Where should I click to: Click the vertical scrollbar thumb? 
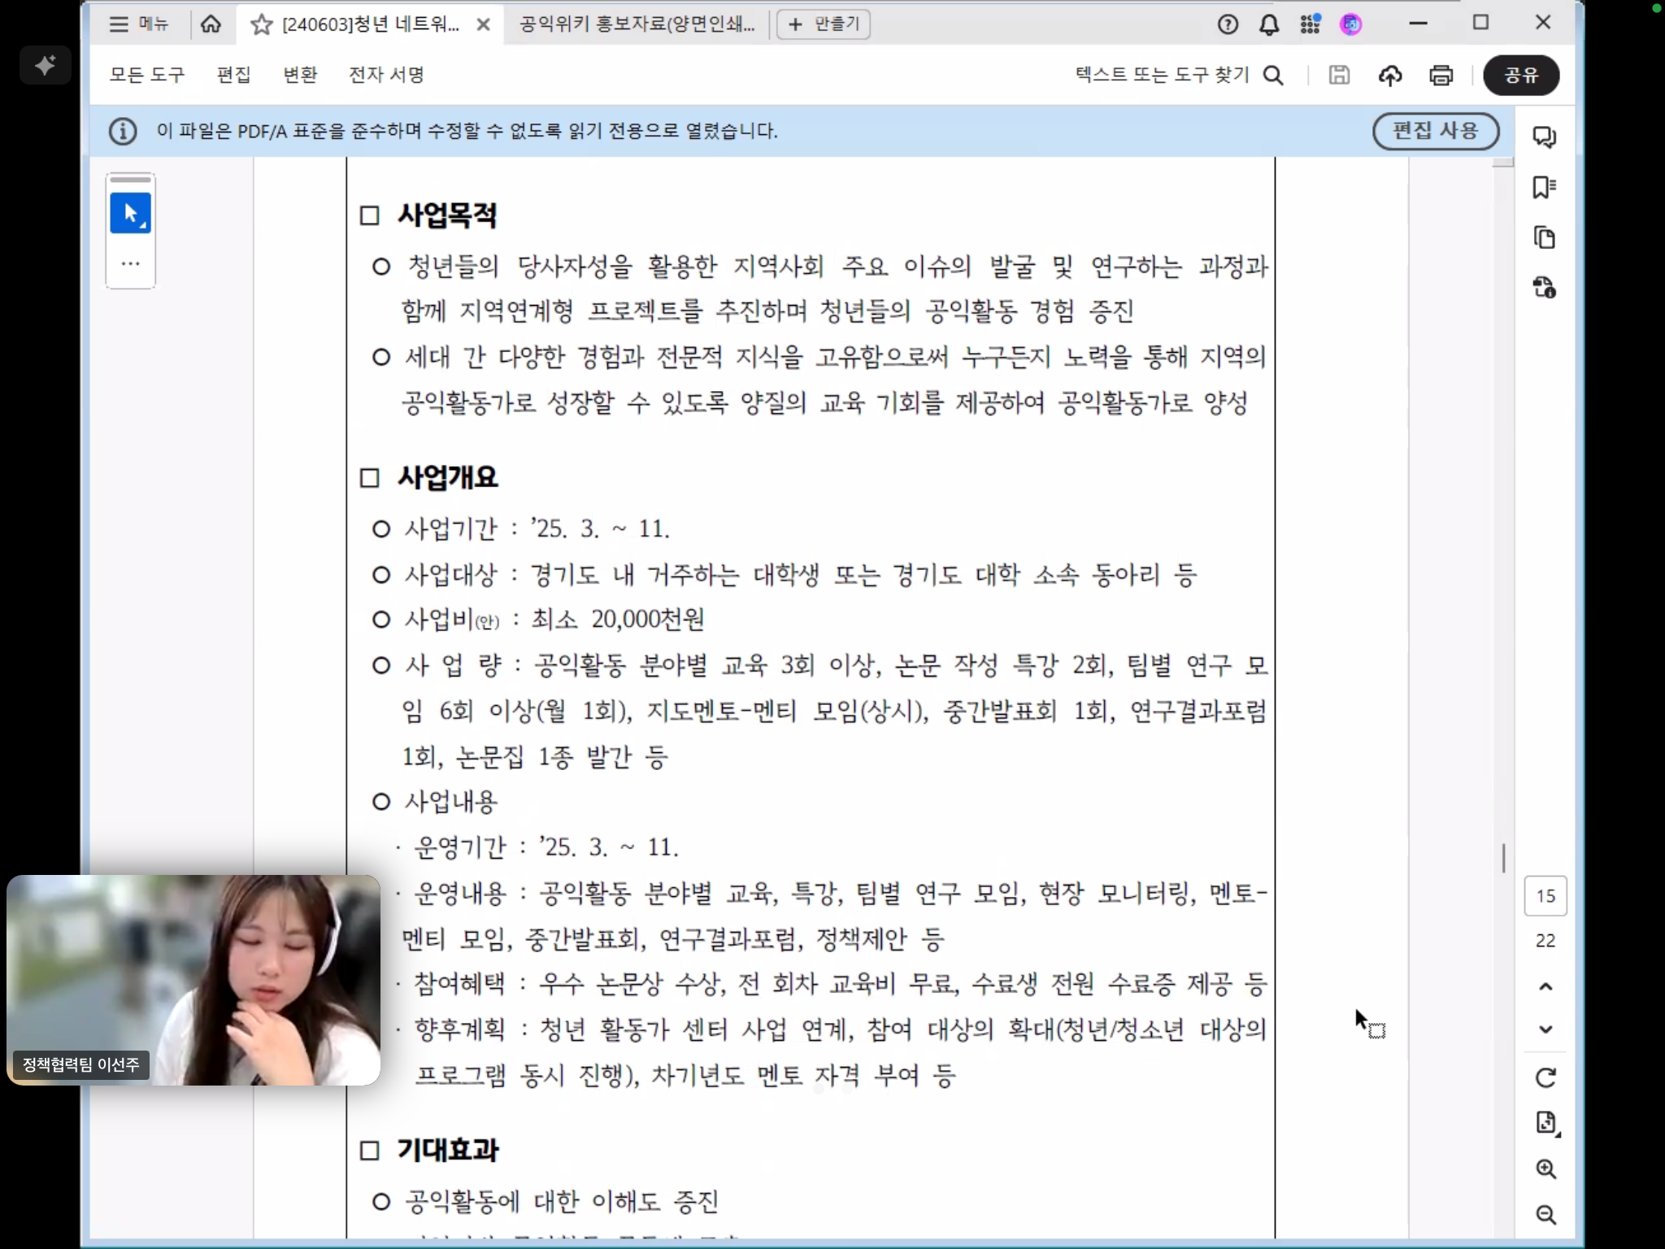(x=1503, y=858)
